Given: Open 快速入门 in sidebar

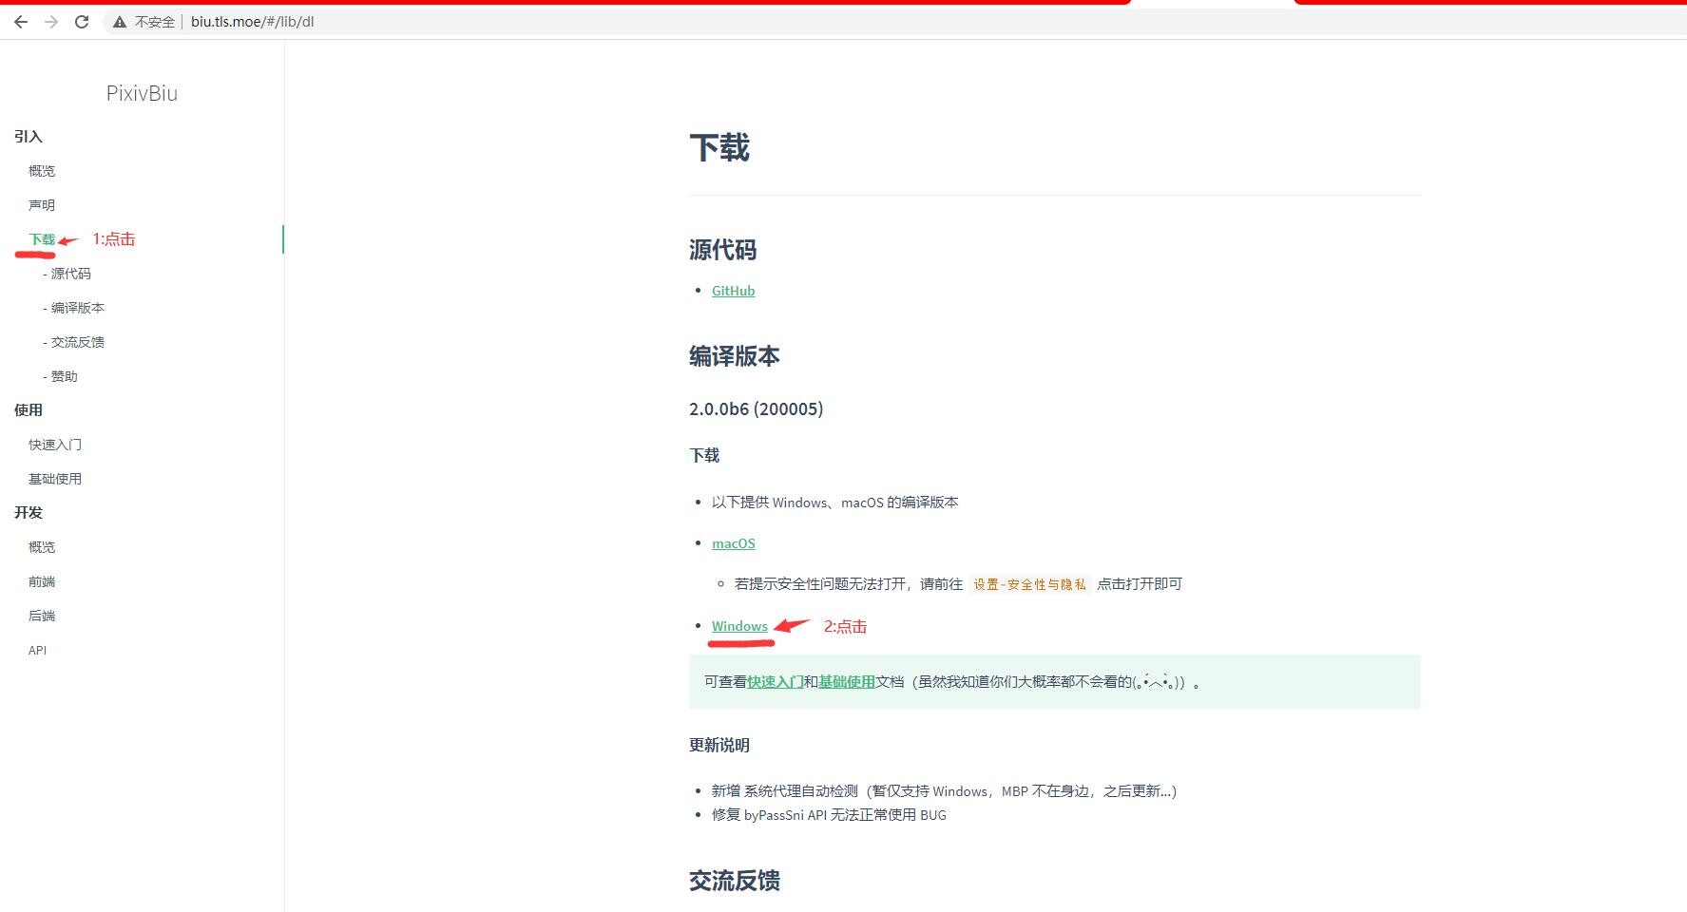Looking at the screenshot, I should 55,445.
